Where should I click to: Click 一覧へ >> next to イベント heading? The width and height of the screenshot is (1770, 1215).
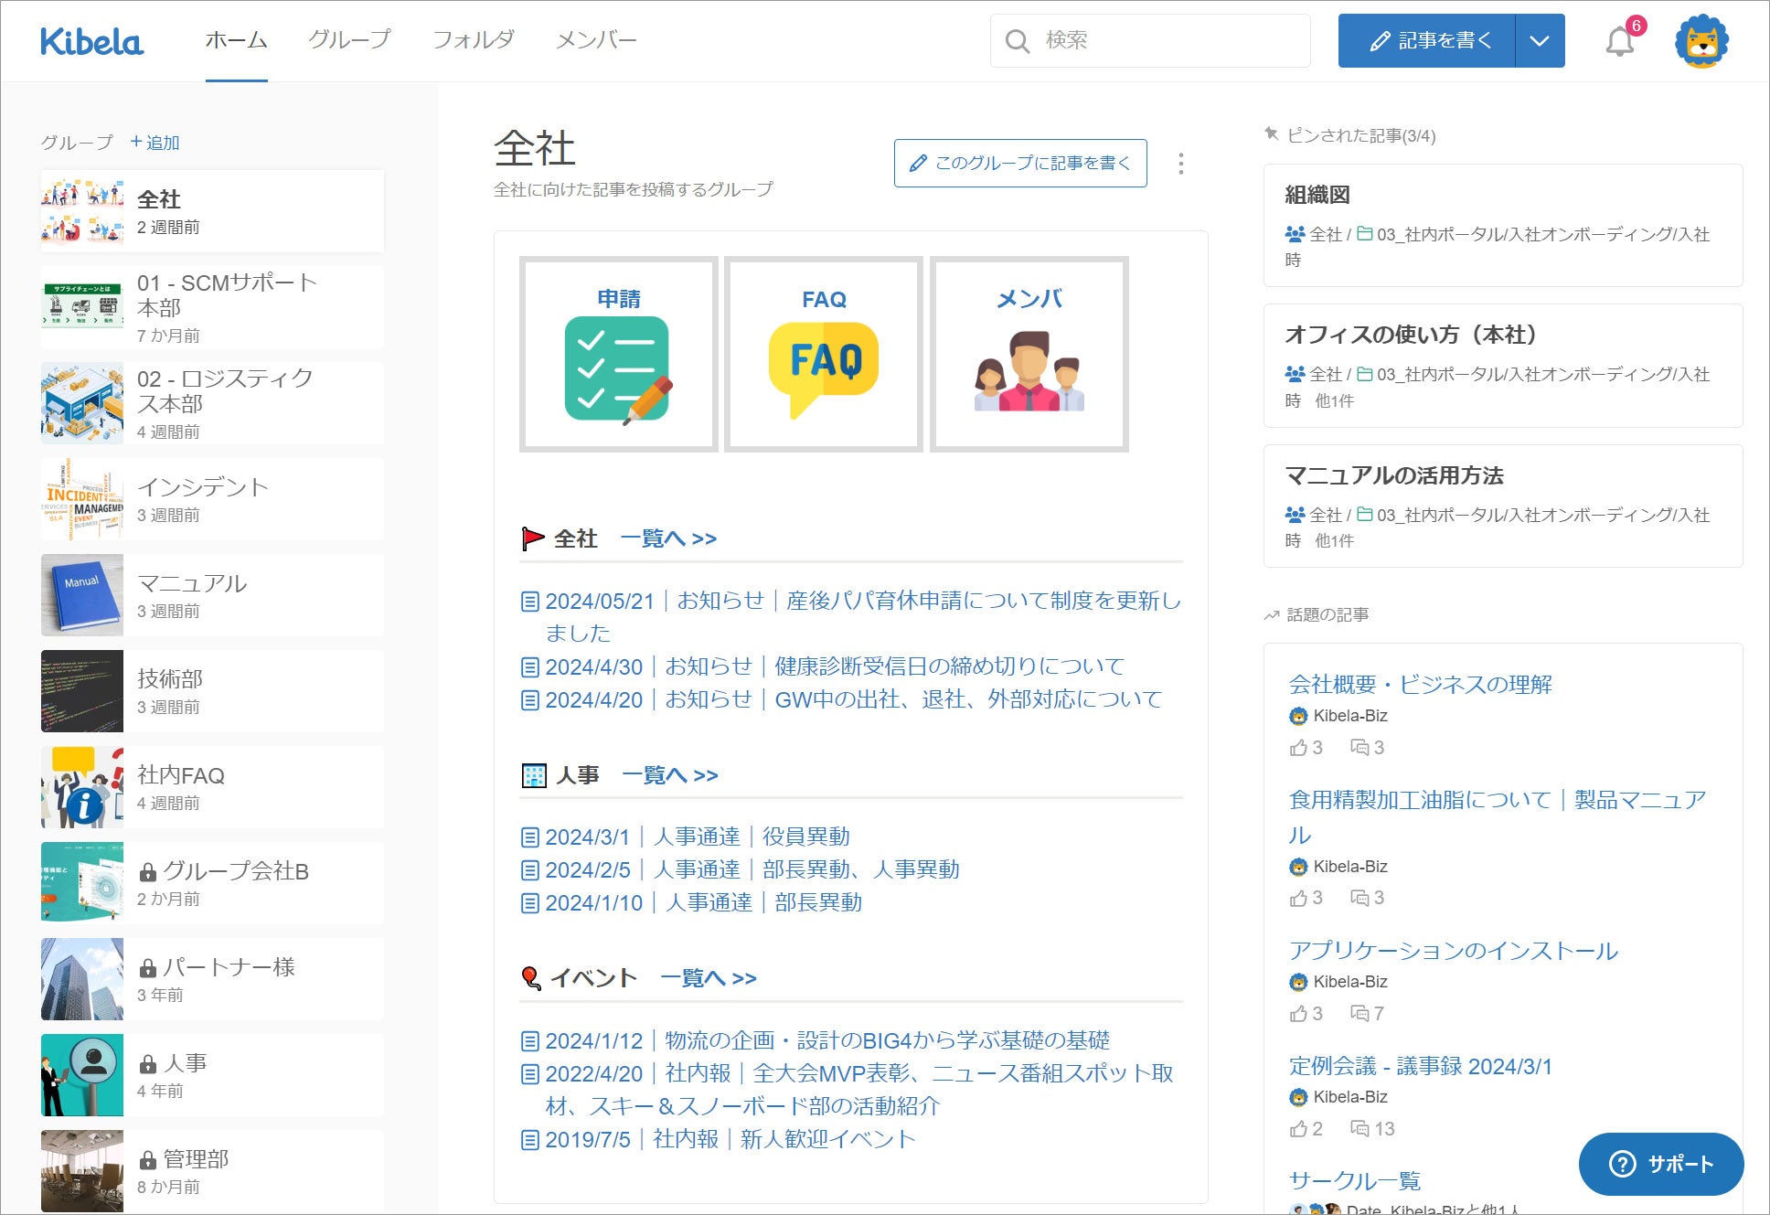pyautogui.click(x=709, y=978)
